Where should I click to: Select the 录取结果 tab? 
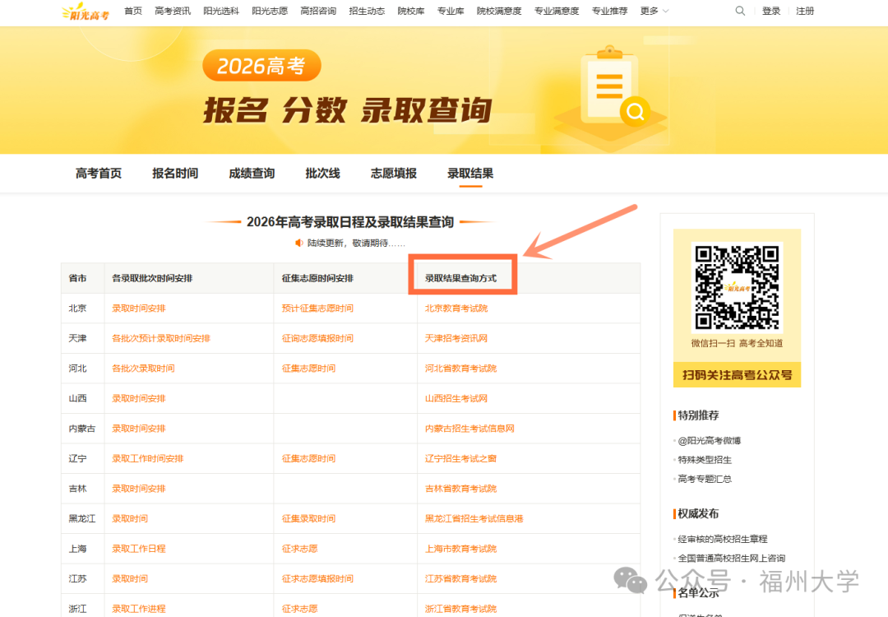point(470,174)
